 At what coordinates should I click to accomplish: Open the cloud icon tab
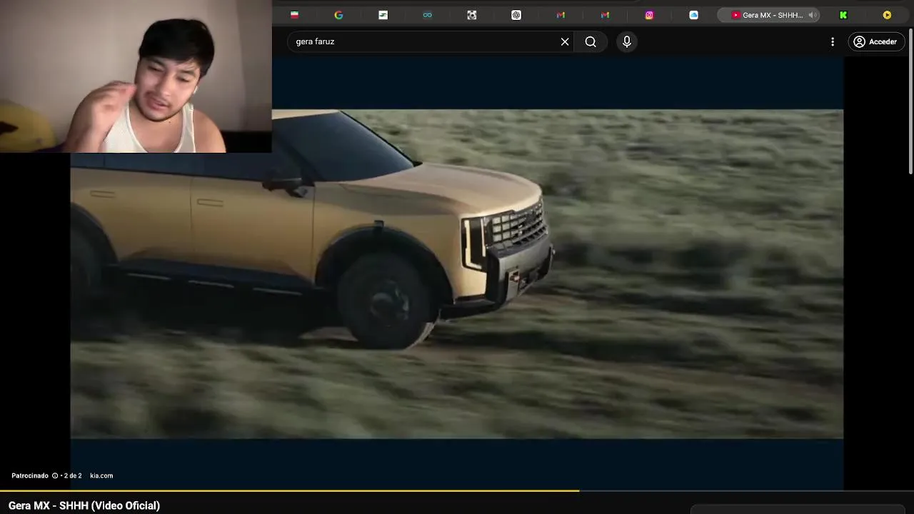tap(693, 15)
